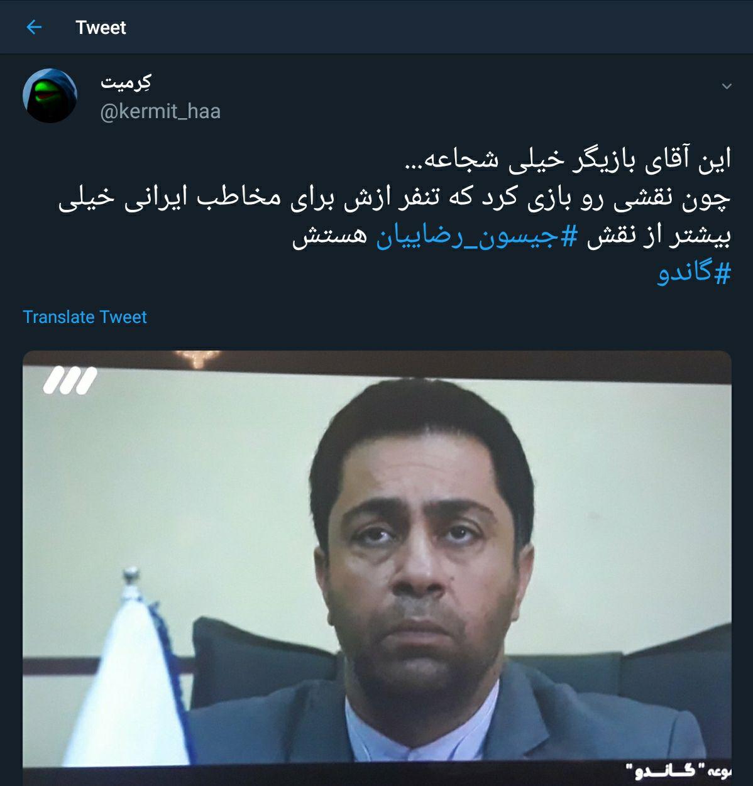The width and height of the screenshot is (753, 786).
Task: Open the display name کِرمیت
Action: click(125, 83)
